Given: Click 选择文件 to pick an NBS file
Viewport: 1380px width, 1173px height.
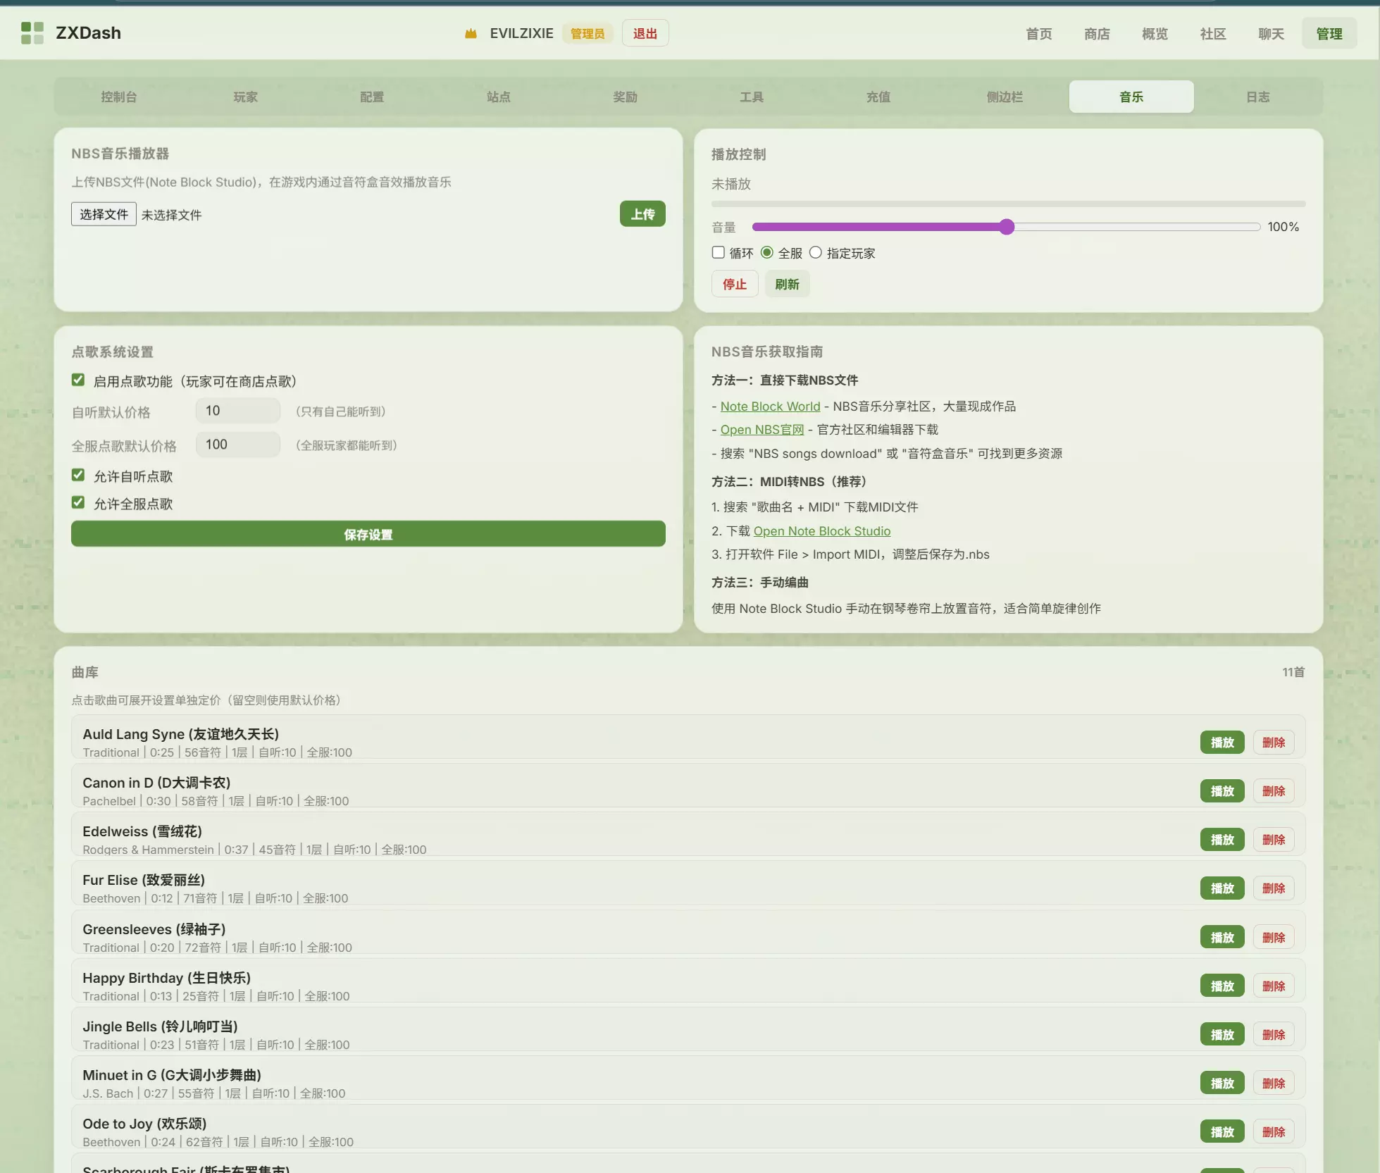Looking at the screenshot, I should coord(104,214).
